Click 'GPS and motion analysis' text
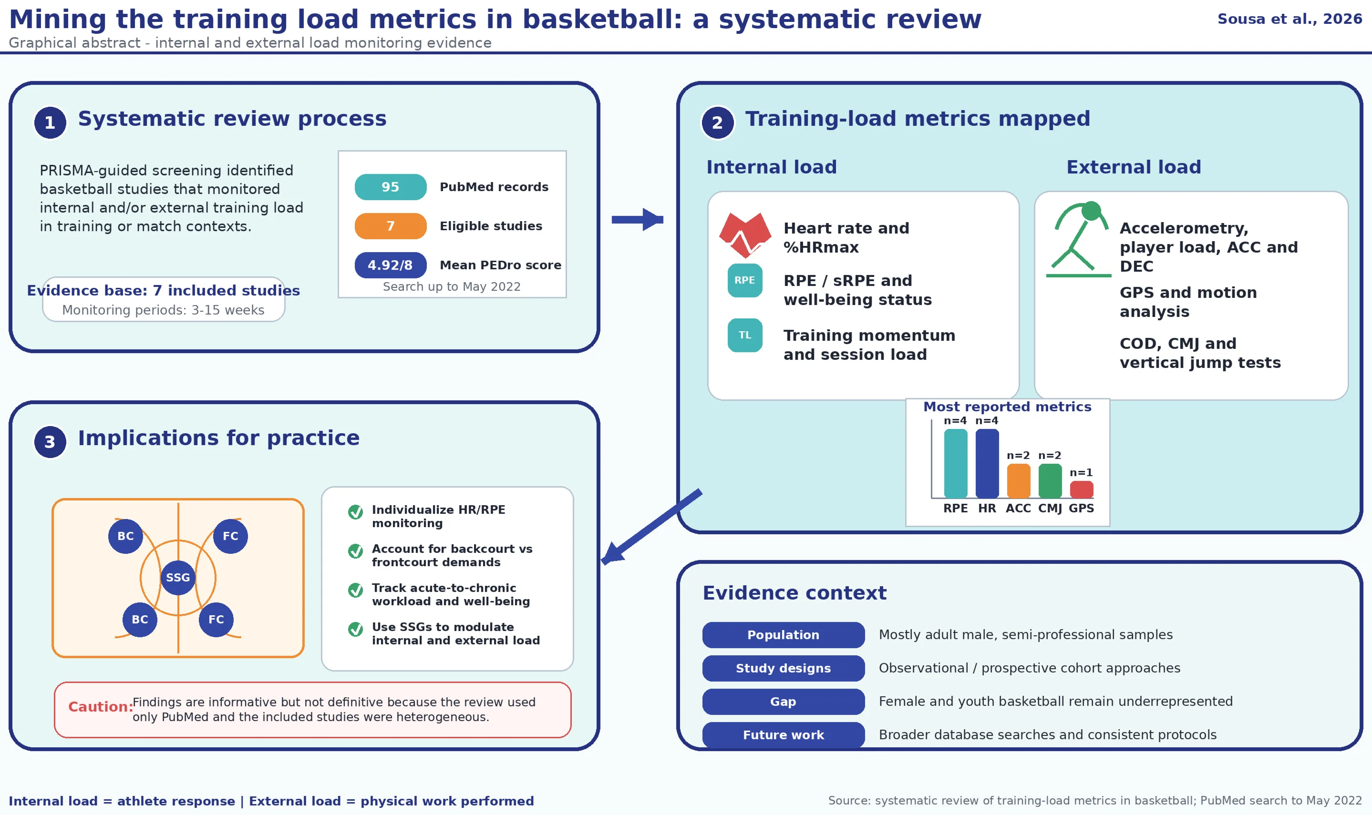1372x815 pixels. [1188, 302]
